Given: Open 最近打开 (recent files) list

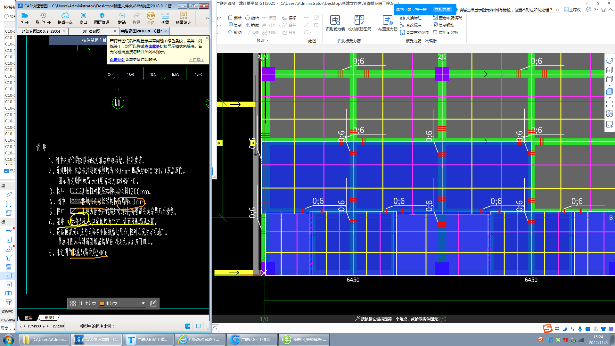Looking at the screenshot, I should 43,19.
